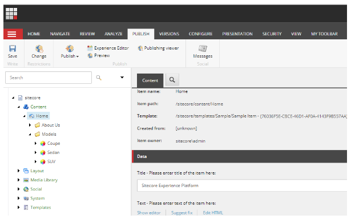Expand the About Us node

30,125
